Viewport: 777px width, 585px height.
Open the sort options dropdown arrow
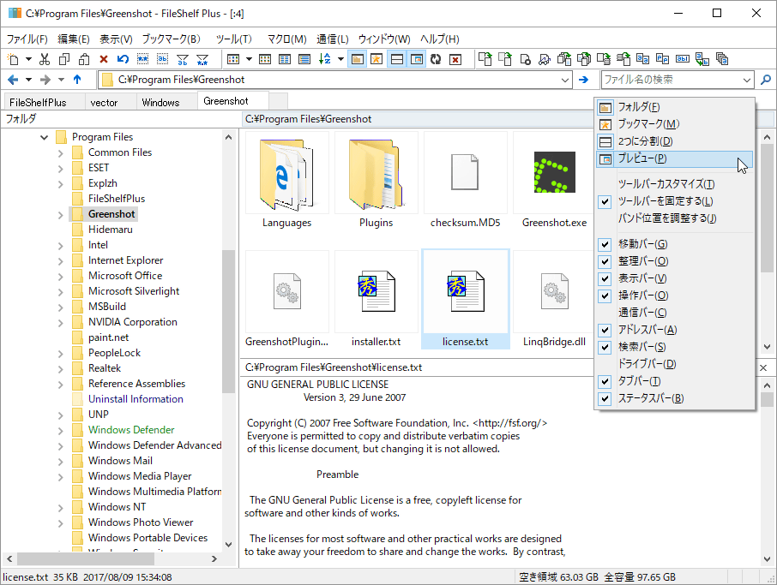point(341,59)
